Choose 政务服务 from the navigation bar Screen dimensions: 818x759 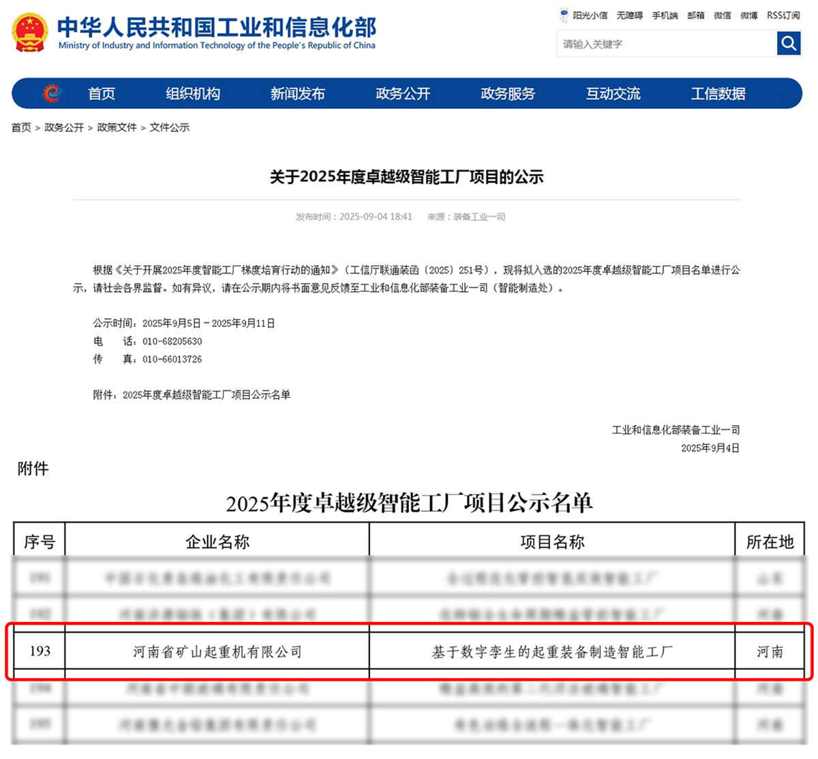pos(508,94)
